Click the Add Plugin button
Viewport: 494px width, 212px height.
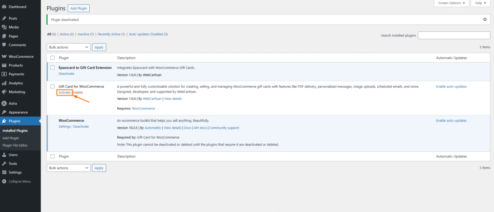pyautogui.click(x=78, y=9)
